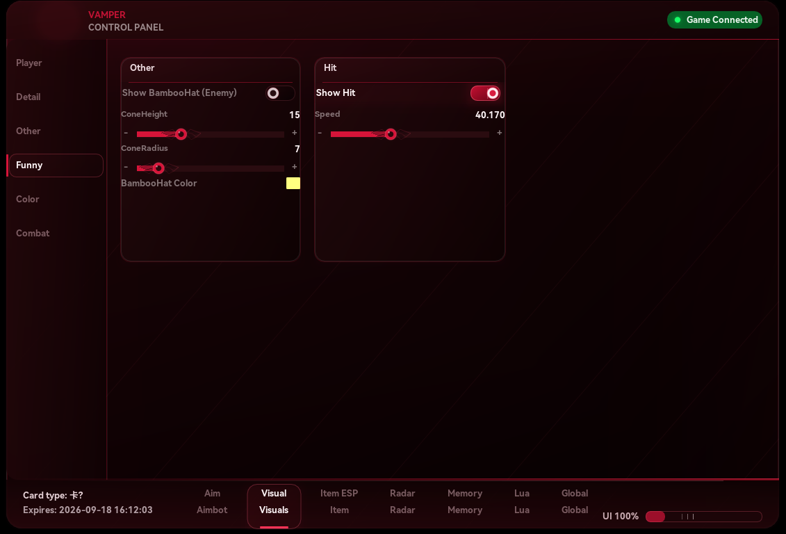Click the ConeHeight slider handle
The image size is (786, 534).
(x=181, y=134)
